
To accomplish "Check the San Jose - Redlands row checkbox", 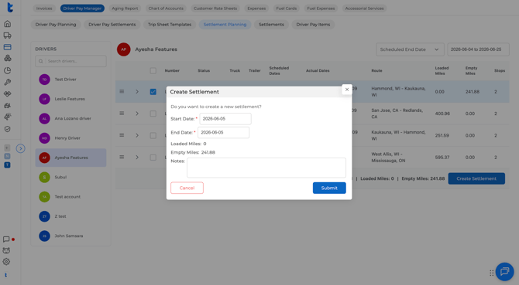I will tap(153, 114).
